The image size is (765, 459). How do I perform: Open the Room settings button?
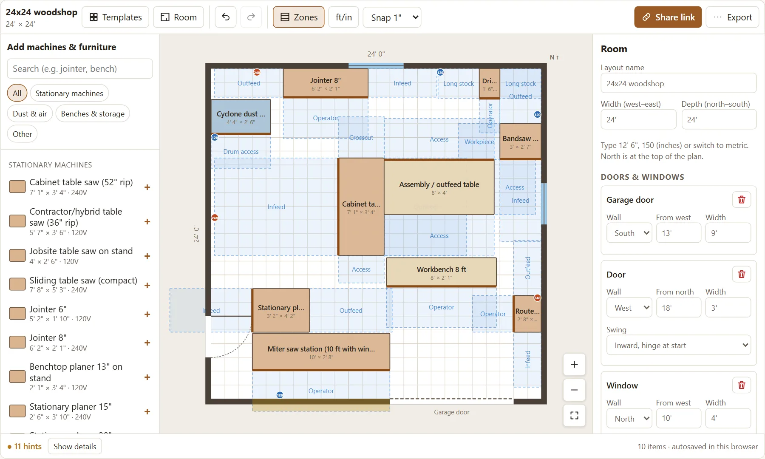pyautogui.click(x=178, y=17)
